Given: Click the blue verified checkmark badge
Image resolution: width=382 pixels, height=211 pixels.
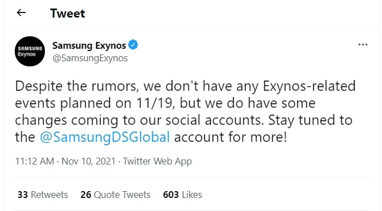Looking at the screenshot, I should (x=133, y=45).
